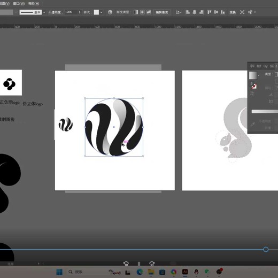Click horizontal align left icon
The image size is (278, 278).
188,12
